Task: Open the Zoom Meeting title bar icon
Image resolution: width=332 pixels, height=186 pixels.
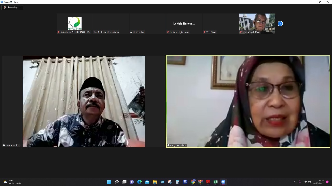Action: point(2,2)
